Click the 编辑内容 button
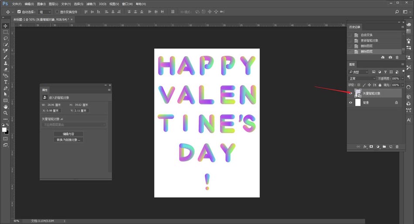Screen dimensions: 414x224 pos(68,134)
